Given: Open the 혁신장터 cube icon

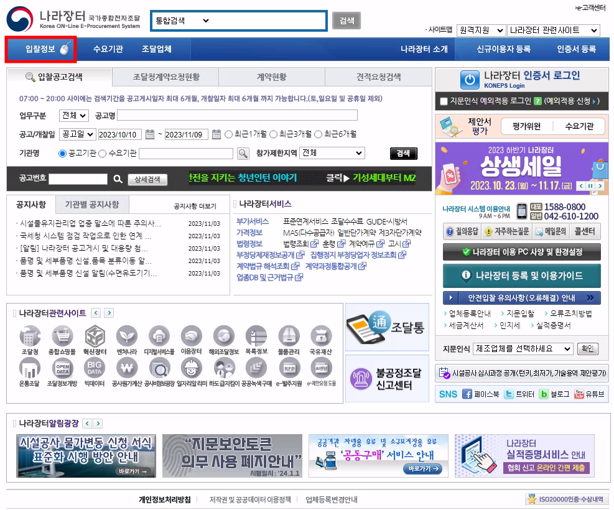Looking at the screenshot, I should point(95,336).
